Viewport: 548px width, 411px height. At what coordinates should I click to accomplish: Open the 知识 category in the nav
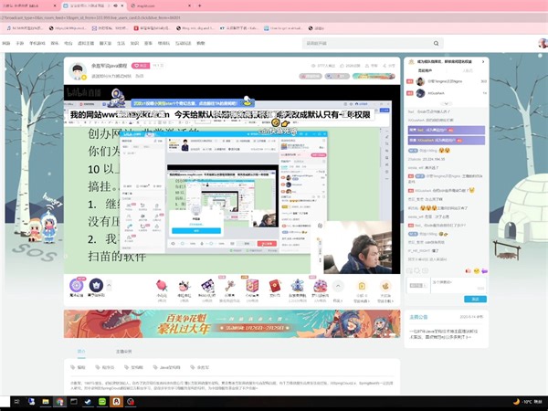134,43
